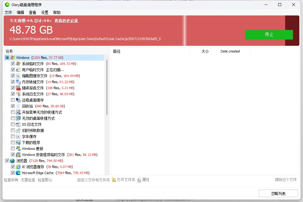Uncheck the 系统临时文件 checkbox
This screenshot has width=303, height=202.
coord(13,64)
